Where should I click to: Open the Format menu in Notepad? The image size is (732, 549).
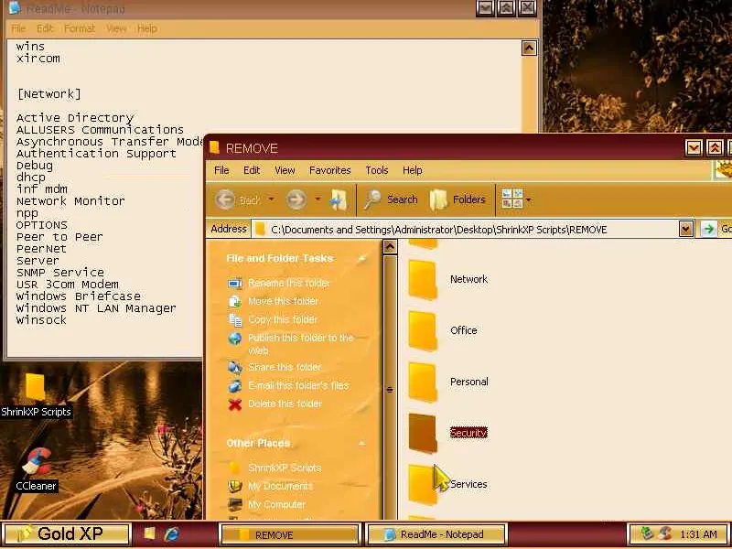(x=80, y=28)
